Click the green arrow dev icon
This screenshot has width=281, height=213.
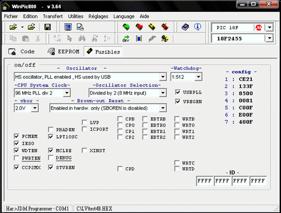tap(126, 38)
